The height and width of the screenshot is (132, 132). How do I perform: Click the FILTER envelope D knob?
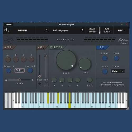62,80
